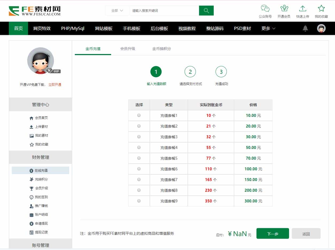Switch to the 会员升级 tab
Image resolution: width=335 pixels, height=250 pixels.
pos(128,49)
